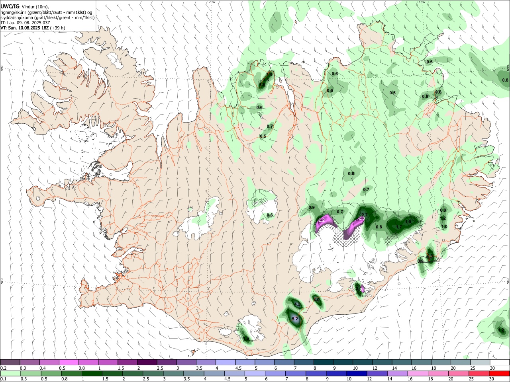Screen dimensions: 510x382
Task: Click the 'rigning/skúrir (grænt/blátt/rautt - mm/1klst)' legend line
Action: click(46, 12)
